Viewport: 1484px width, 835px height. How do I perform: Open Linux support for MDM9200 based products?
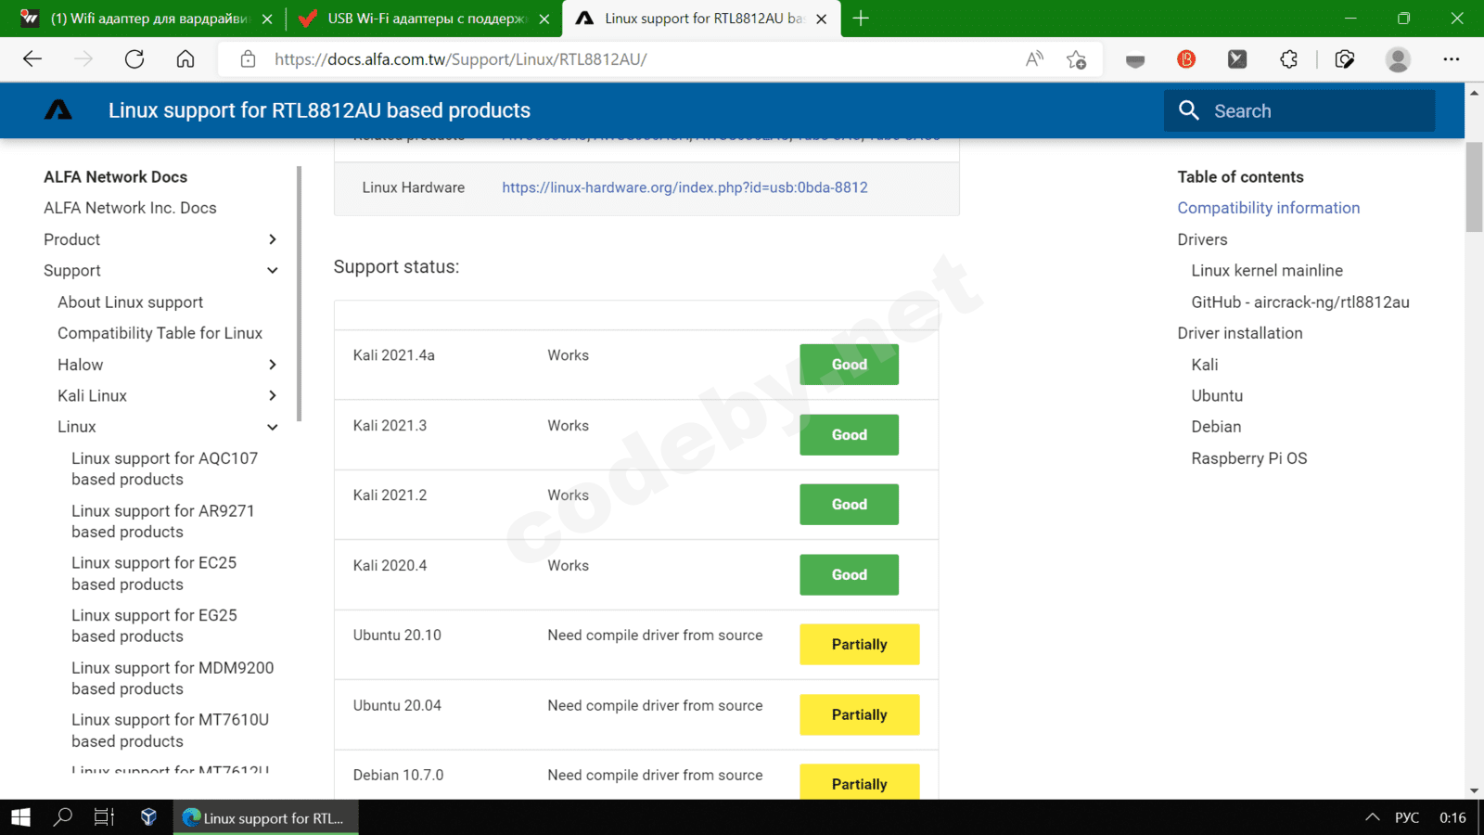pyautogui.click(x=173, y=678)
